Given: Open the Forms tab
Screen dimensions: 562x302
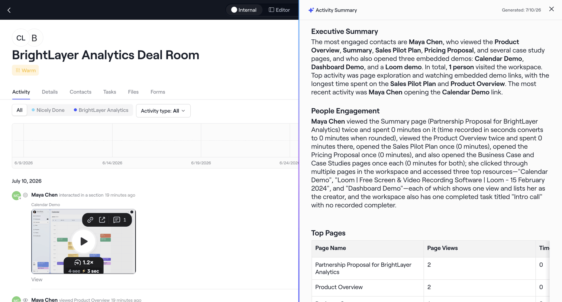Looking at the screenshot, I should [x=158, y=92].
